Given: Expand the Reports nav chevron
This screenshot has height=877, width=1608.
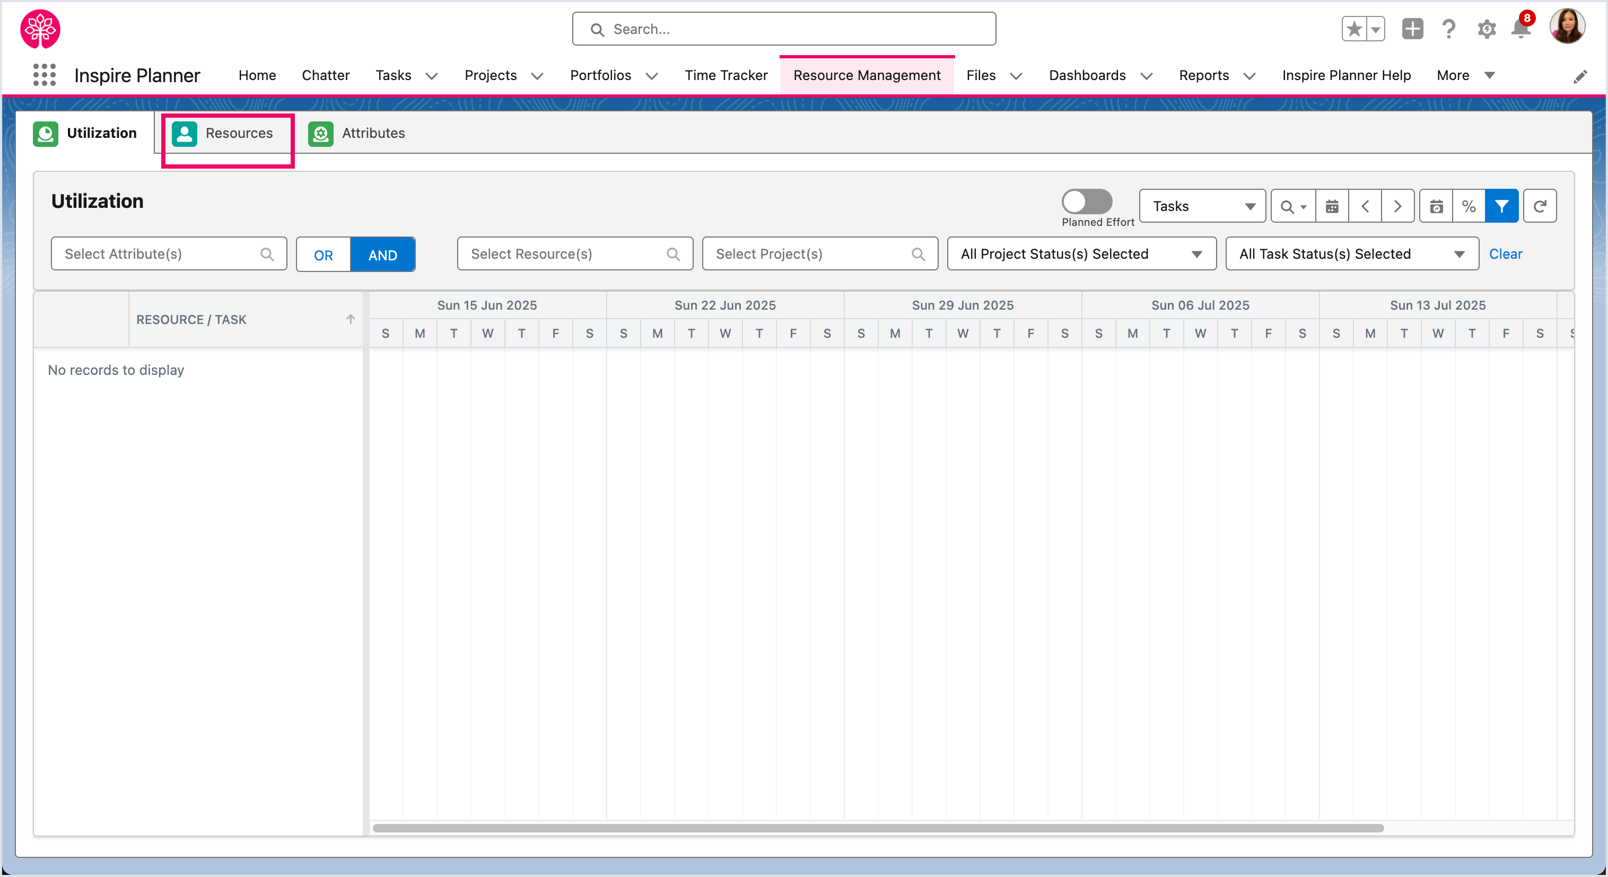Looking at the screenshot, I should 1249,76.
